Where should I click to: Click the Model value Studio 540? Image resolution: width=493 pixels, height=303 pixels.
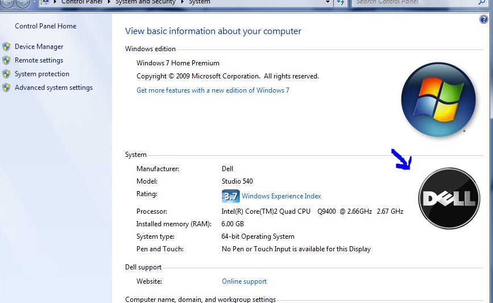tap(237, 181)
